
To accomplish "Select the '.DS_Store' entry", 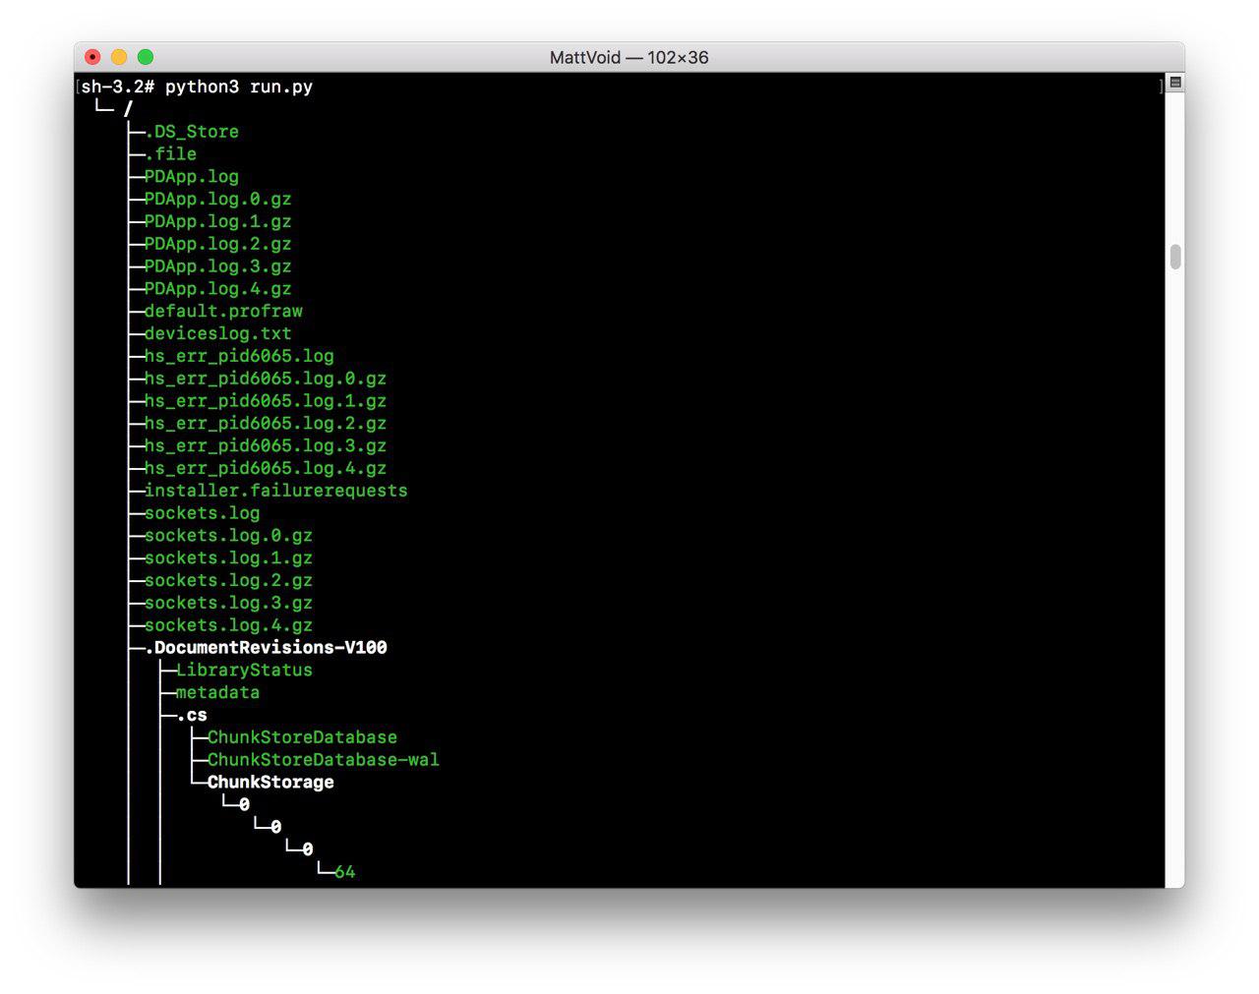I will click(x=192, y=132).
